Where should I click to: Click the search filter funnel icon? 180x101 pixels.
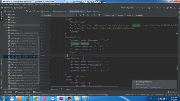click(x=99, y=15)
